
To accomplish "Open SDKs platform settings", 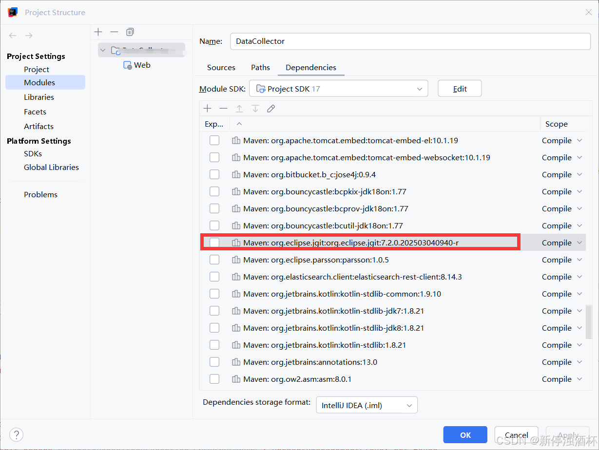I will (x=33, y=153).
